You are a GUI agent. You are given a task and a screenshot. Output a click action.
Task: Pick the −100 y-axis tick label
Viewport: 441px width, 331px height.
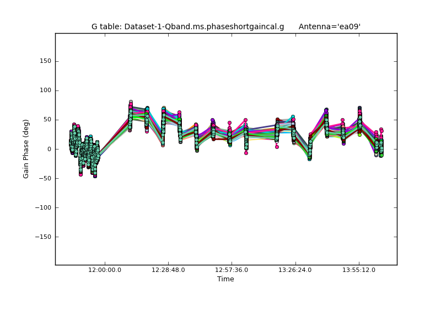point(42,207)
